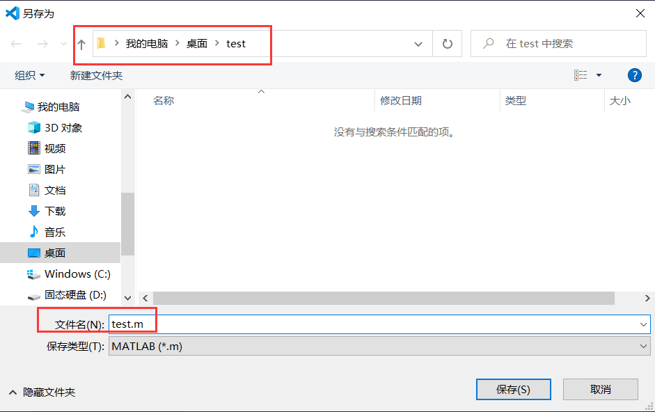Sort by 修改日期 column header
The image size is (655, 412).
(x=401, y=101)
